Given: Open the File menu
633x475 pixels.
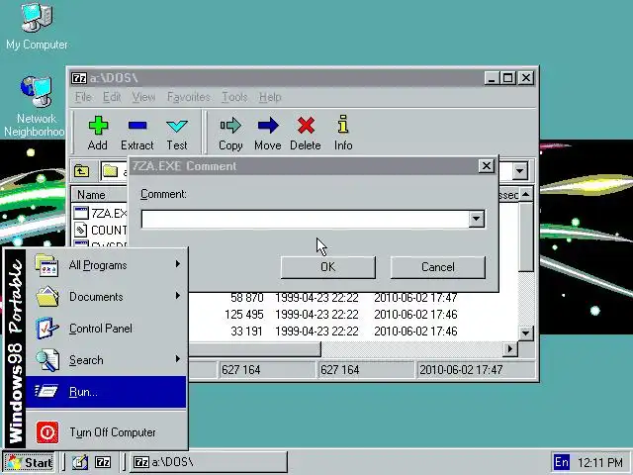Looking at the screenshot, I should [x=83, y=97].
